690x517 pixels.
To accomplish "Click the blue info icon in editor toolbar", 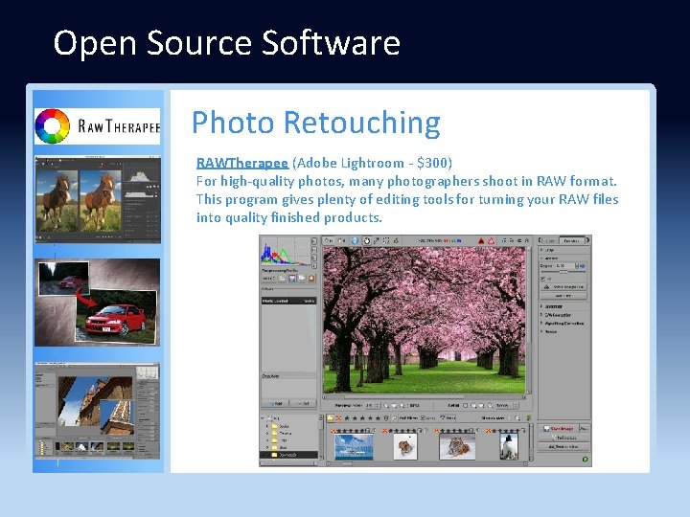I will point(355,241).
